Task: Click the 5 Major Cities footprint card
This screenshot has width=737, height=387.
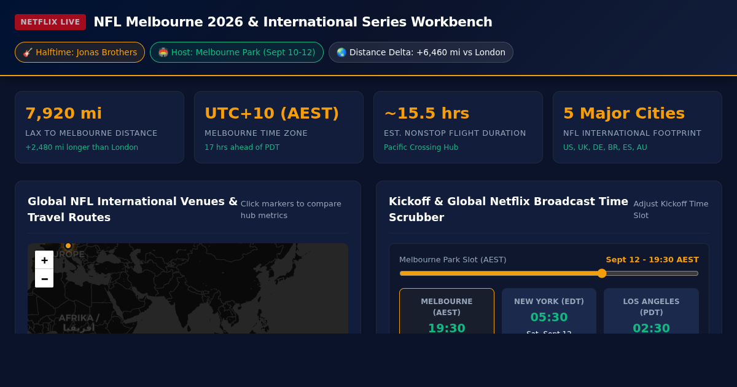Action: click(638, 127)
